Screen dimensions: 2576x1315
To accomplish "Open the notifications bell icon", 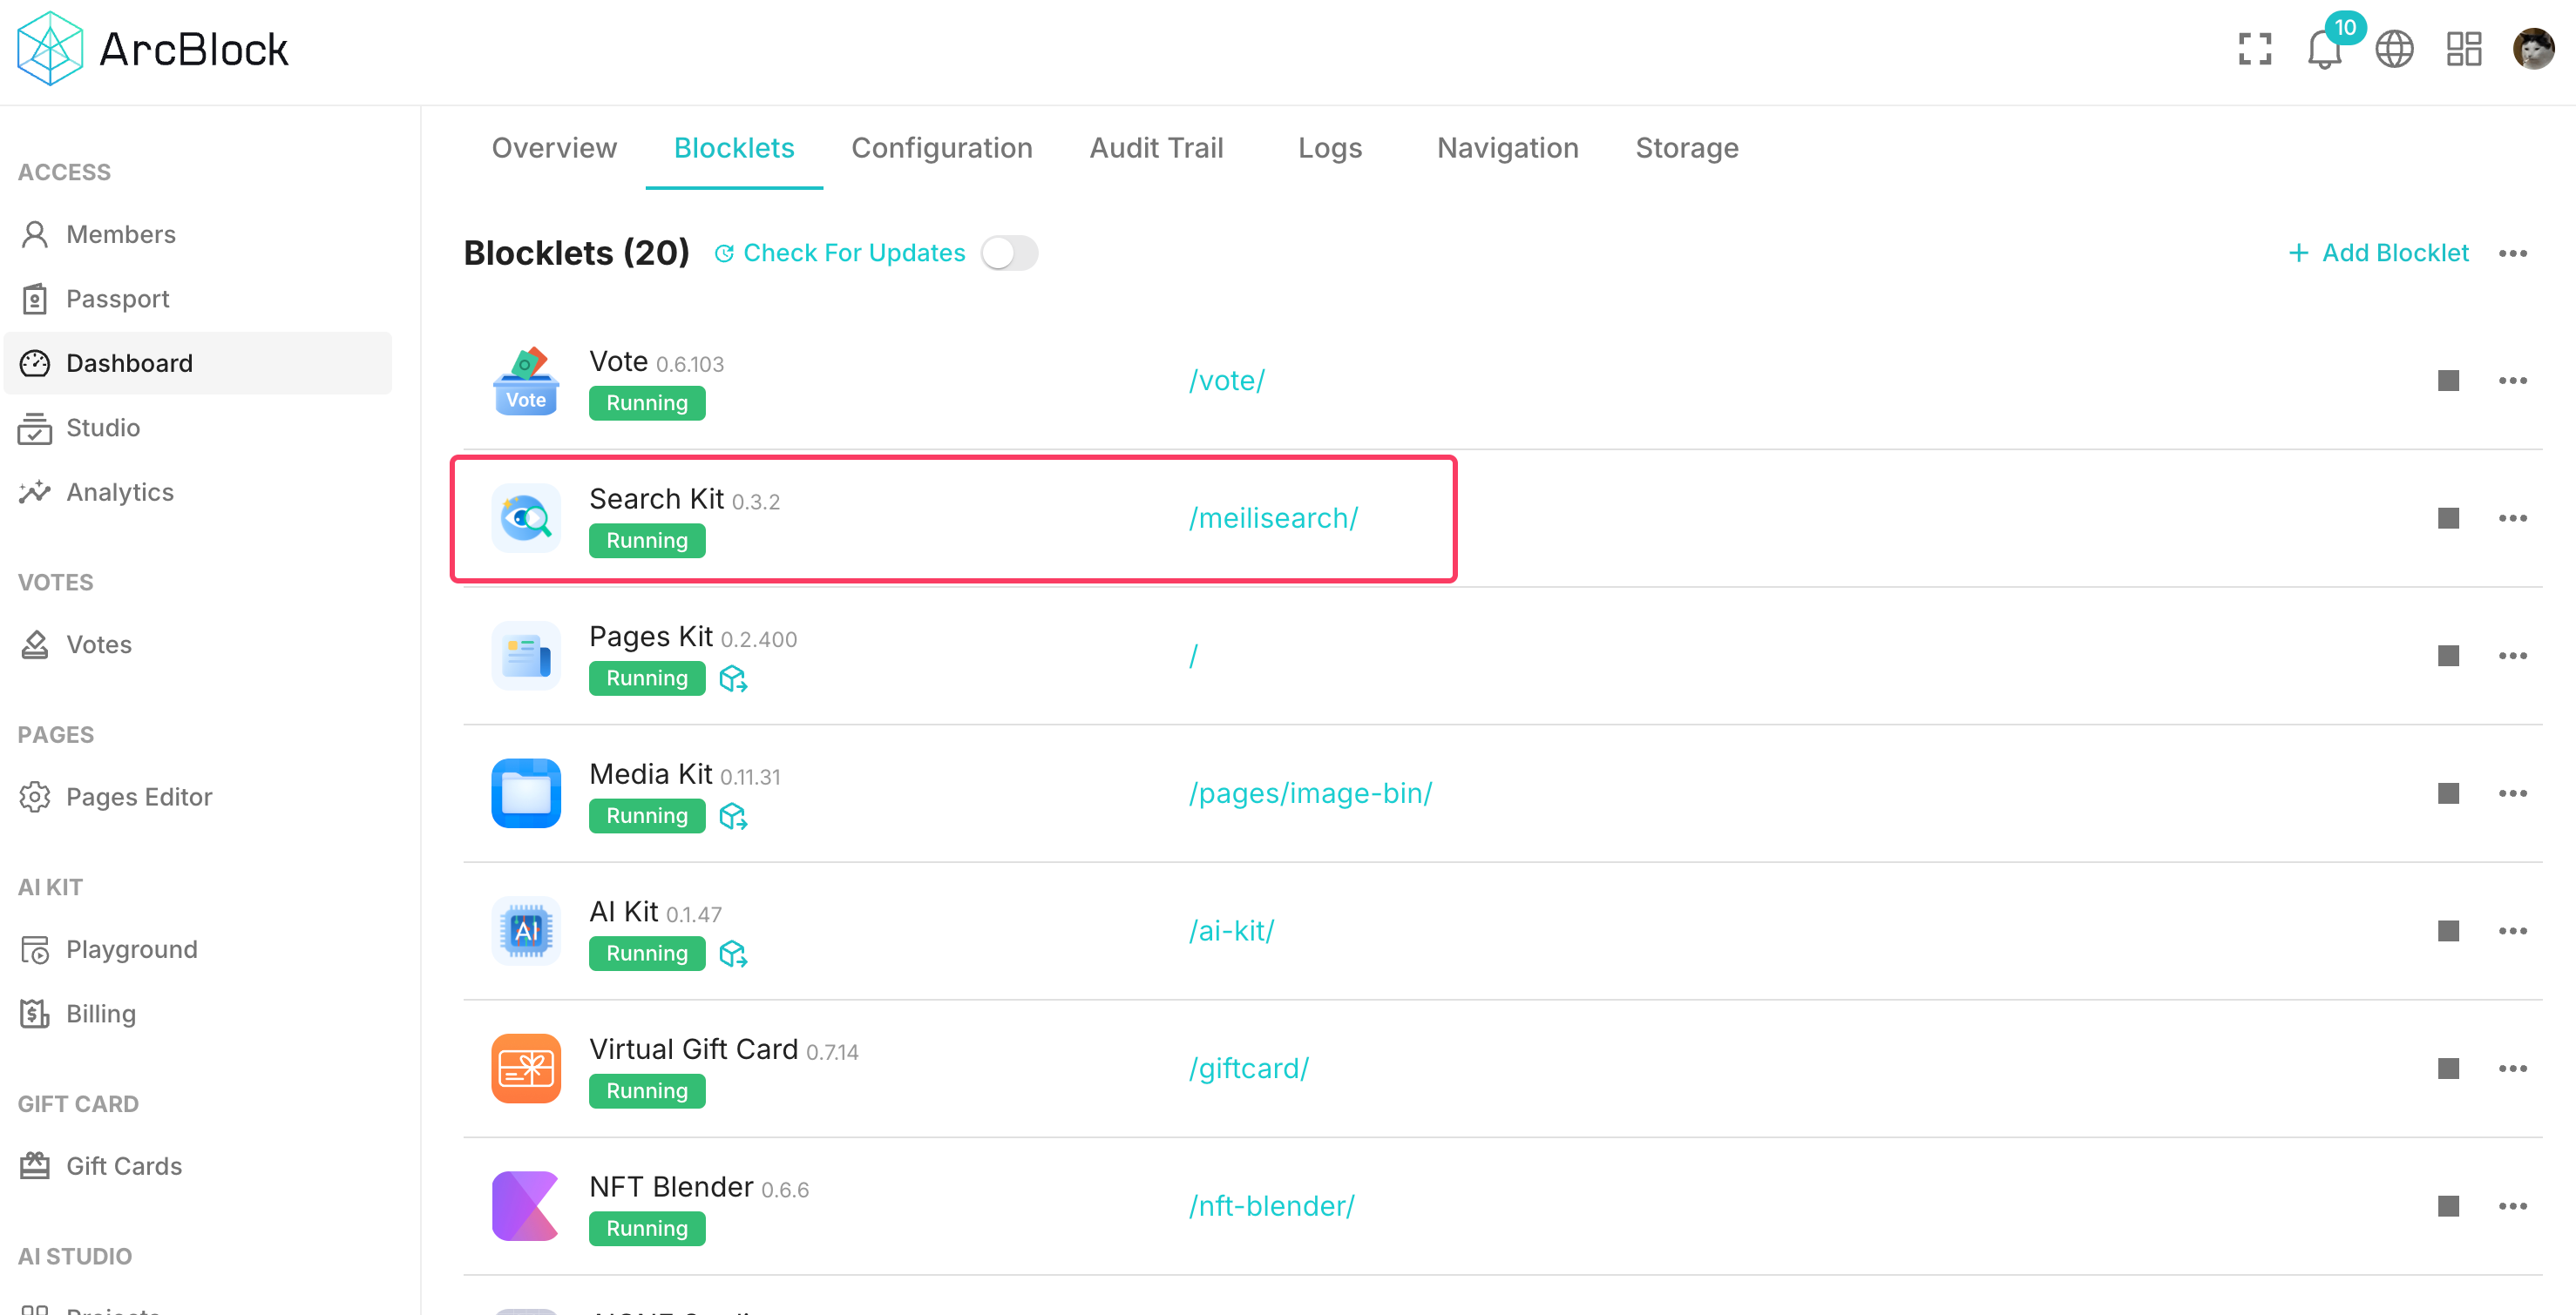I will coord(2323,49).
